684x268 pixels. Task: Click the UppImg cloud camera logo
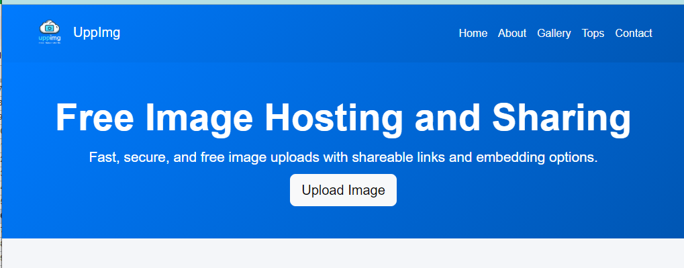[50, 32]
